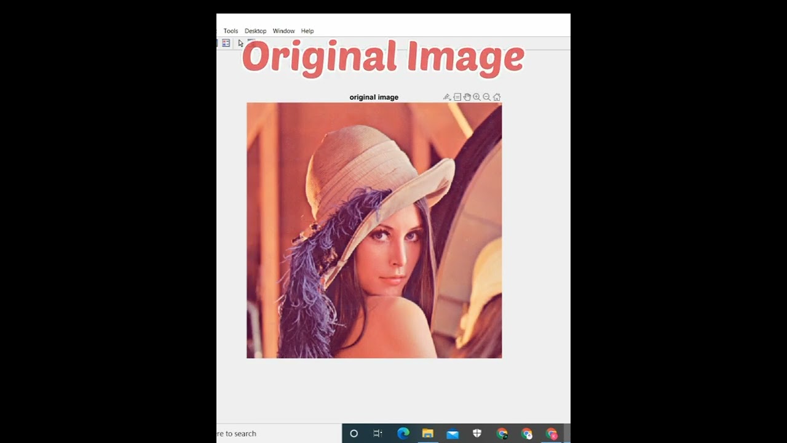Click the 'original image' axes title

374,97
